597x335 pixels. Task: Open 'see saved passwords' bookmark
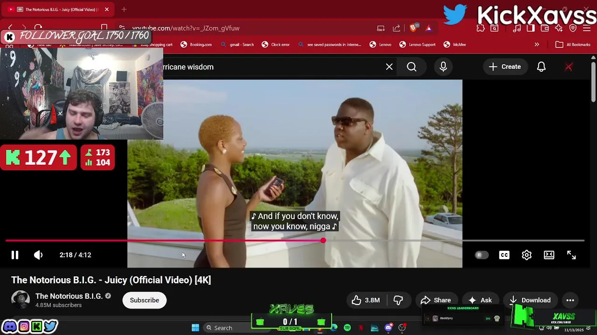pyautogui.click(x=330, y=45)
